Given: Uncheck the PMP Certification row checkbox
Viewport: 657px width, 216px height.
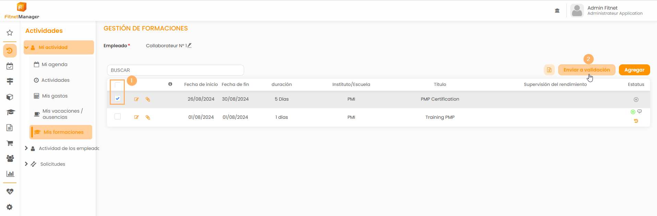Looking at the screenshot, I should point(118,99).
